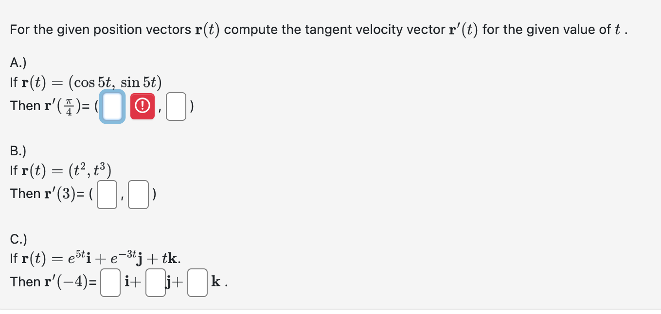Click the second answer box in part B
Image resolution: width=661 pixels, height=314 pixels.
pos(138,194)
